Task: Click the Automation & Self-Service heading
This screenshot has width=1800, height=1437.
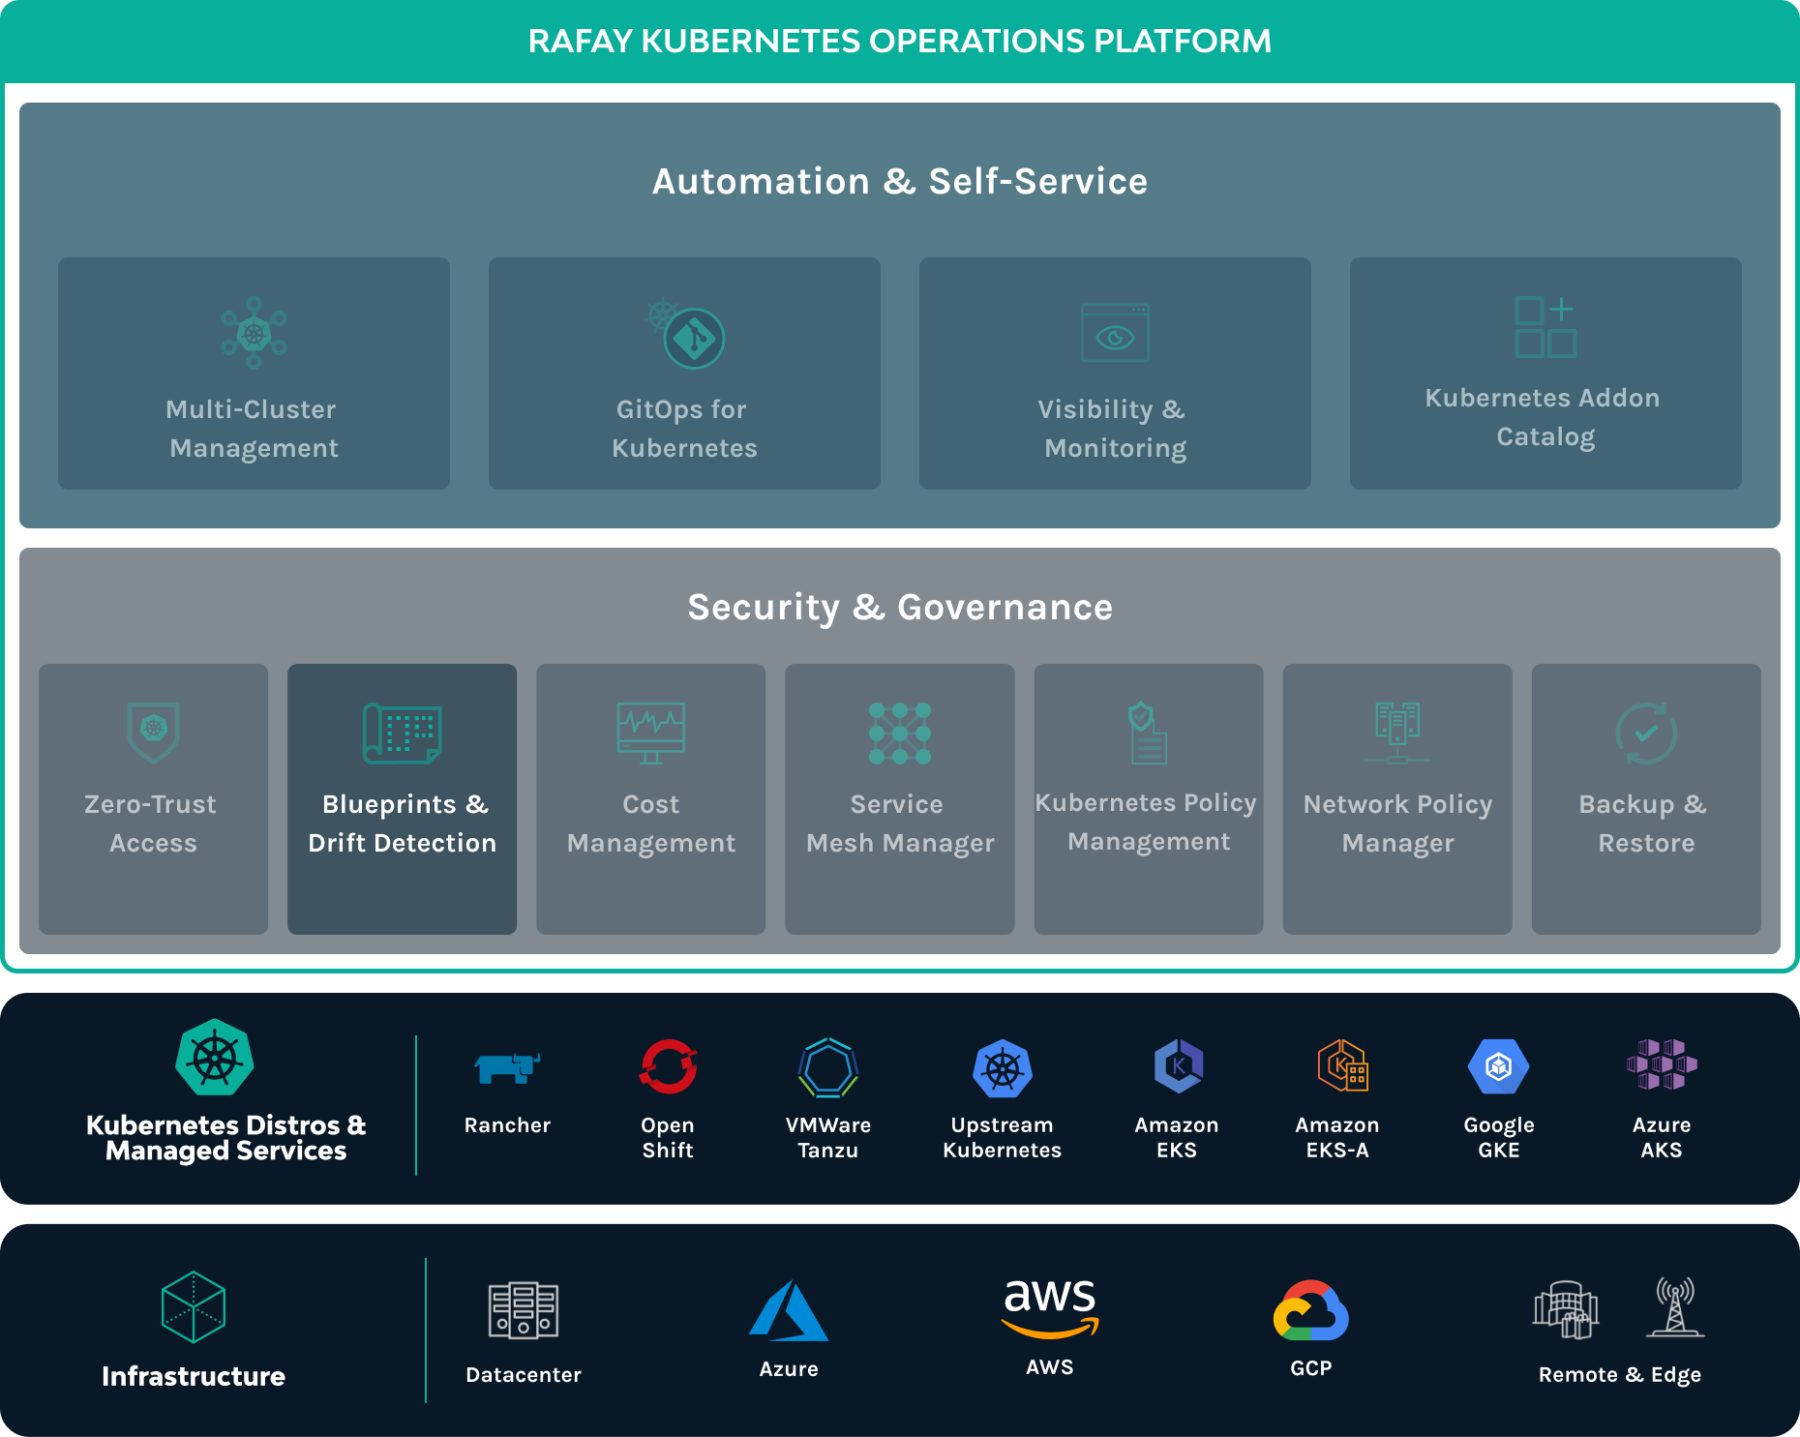Action: [x=900, y=181]
